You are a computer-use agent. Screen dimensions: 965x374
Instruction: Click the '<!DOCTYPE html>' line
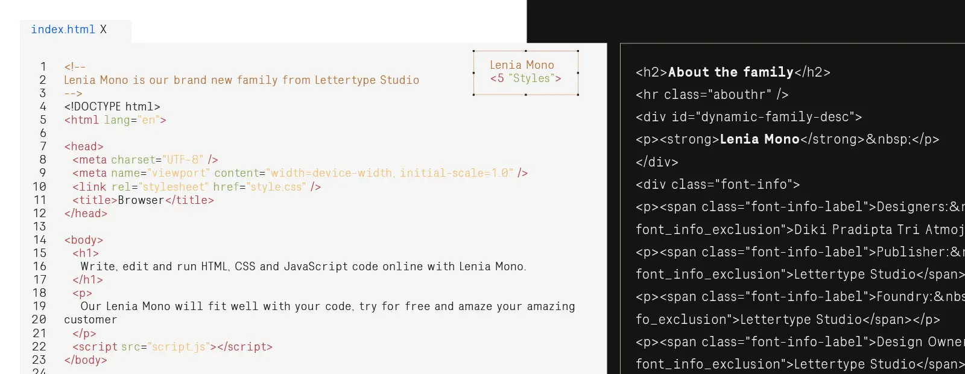pos(112,106)
